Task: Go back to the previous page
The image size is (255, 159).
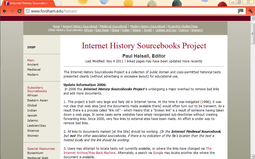Action: (5, 11)
